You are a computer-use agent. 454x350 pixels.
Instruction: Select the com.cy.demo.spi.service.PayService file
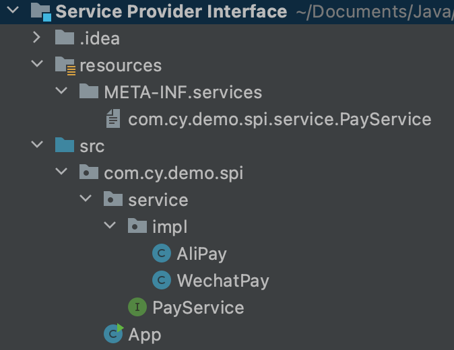coord(279,119)
